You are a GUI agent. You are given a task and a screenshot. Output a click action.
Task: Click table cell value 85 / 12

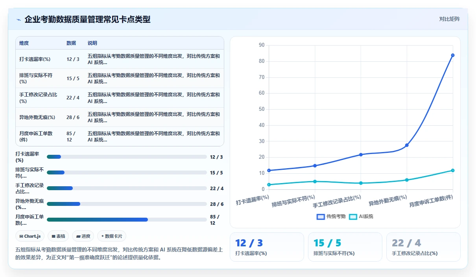pos(71,136)
